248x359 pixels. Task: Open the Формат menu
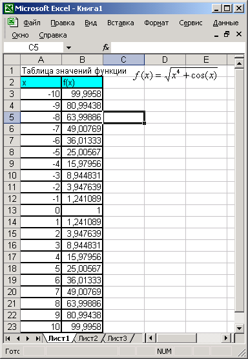[x=156, y=23]
